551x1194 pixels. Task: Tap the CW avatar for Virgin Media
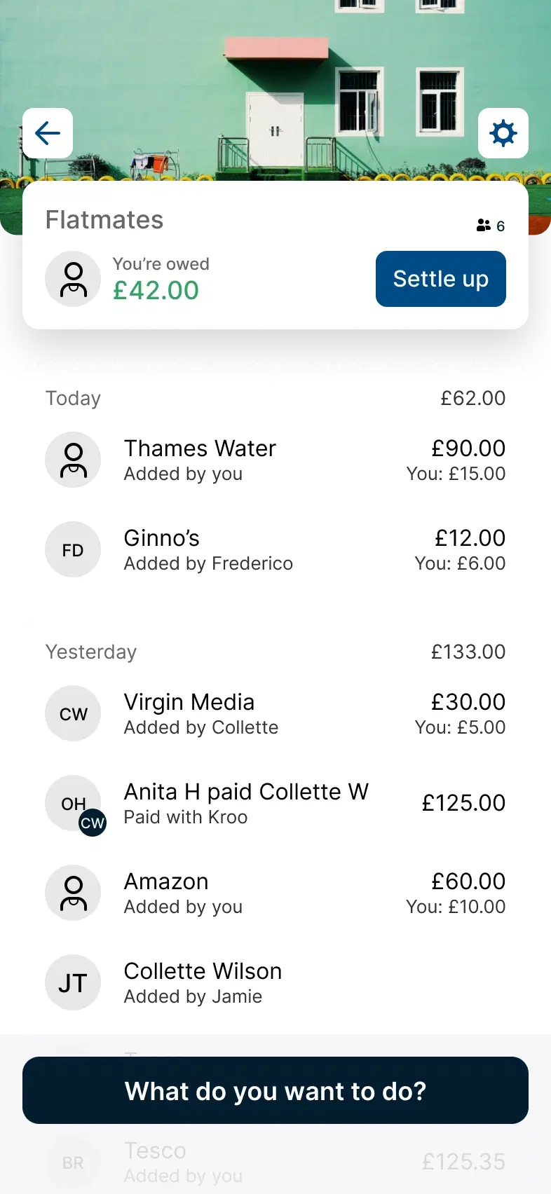73,713
